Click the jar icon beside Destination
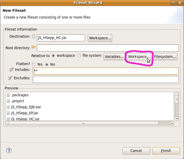Screen dimensions: 184x159 coord(33,37)
